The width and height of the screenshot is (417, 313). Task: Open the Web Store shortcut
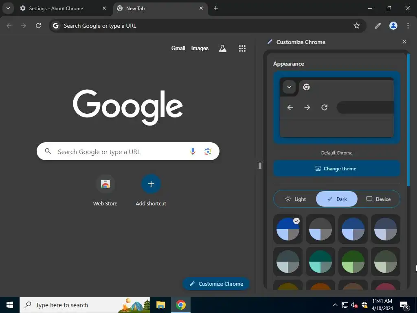pos(105,191)
